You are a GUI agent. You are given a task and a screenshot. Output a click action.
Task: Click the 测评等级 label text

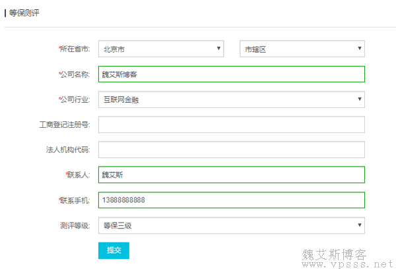75,225
